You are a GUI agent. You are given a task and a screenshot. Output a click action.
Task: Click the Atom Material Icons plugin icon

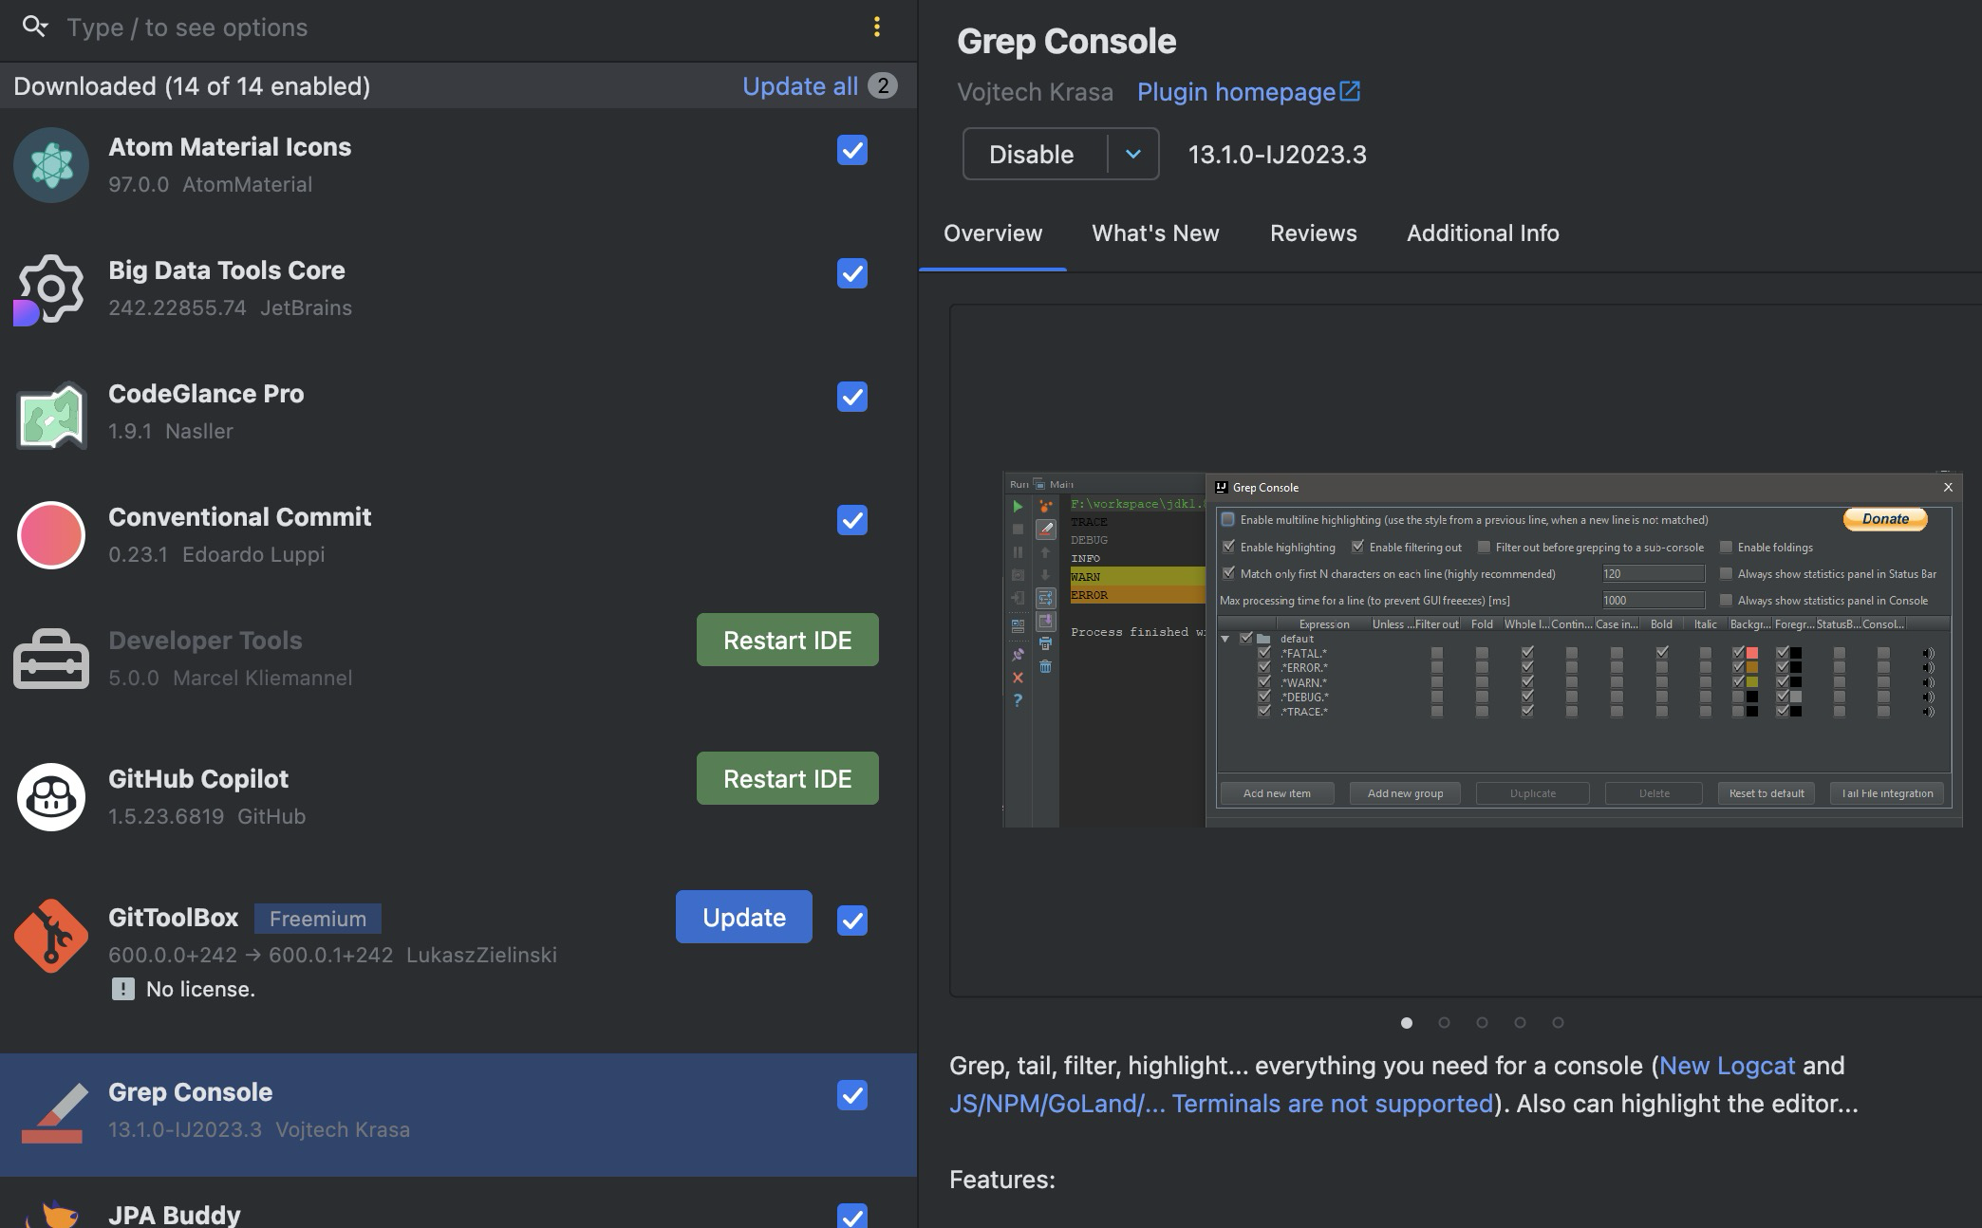(51, 165)
